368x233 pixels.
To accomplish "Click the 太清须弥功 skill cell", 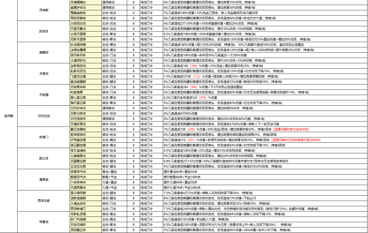I will [86, 61].
